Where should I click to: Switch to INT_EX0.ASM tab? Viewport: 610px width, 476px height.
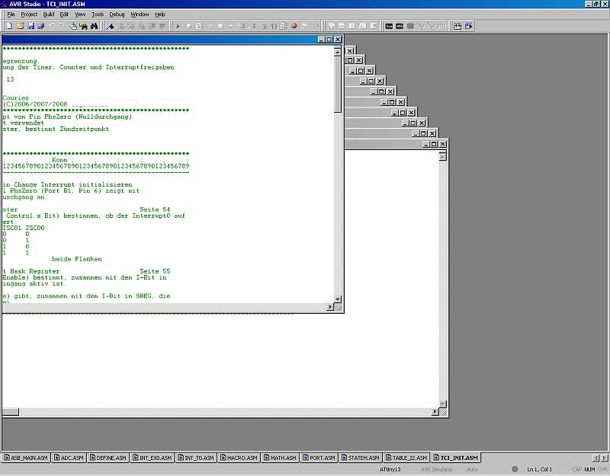(152, 458)
